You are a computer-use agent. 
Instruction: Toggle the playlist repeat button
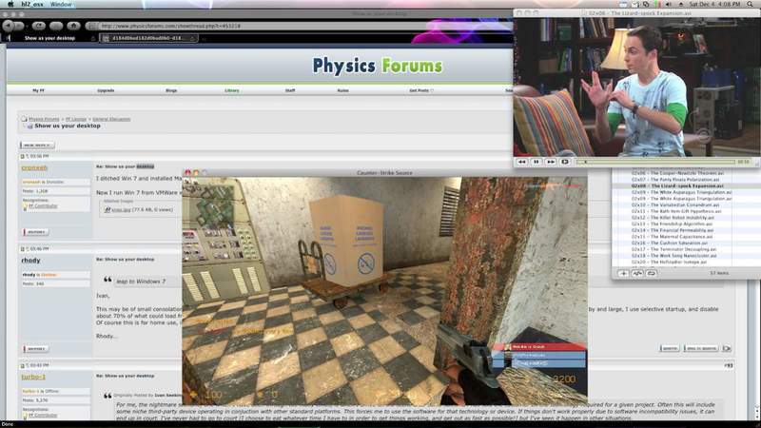pos(652,274)
